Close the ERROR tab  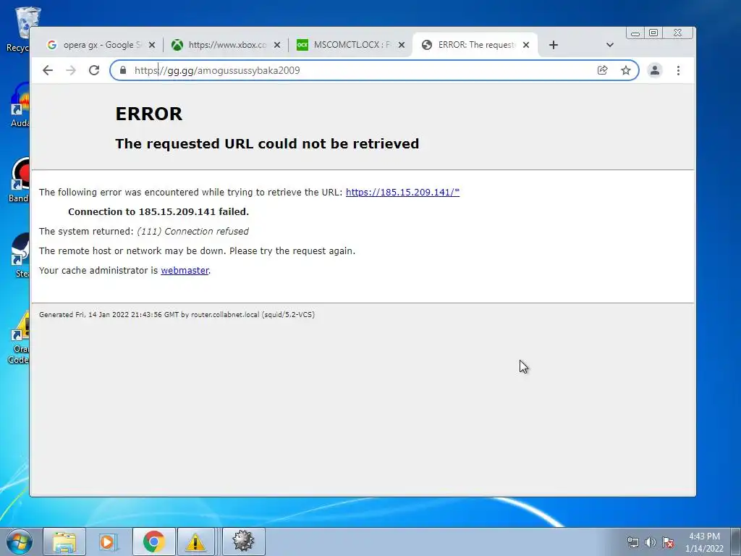point(526,45)
